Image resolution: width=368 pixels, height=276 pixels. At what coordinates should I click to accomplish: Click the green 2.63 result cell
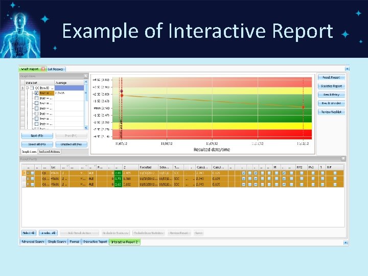tap(118, 185)
